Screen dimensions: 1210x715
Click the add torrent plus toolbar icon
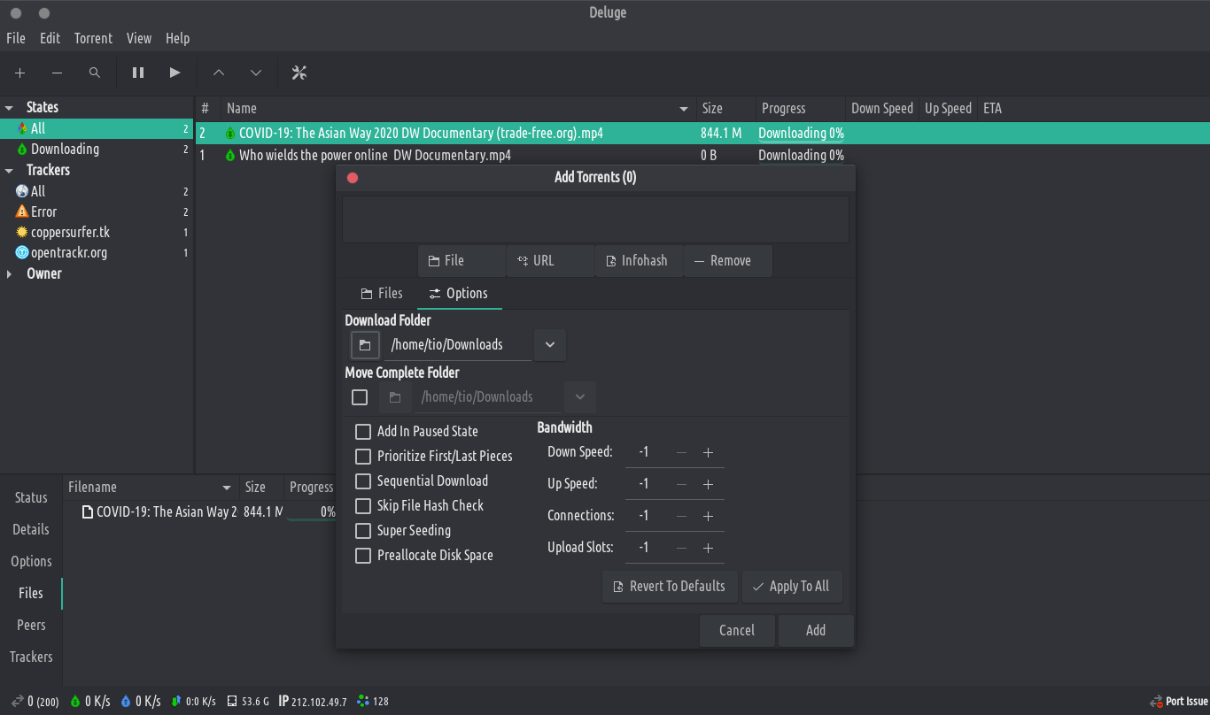pyautogui.click(x=19, y=73)
